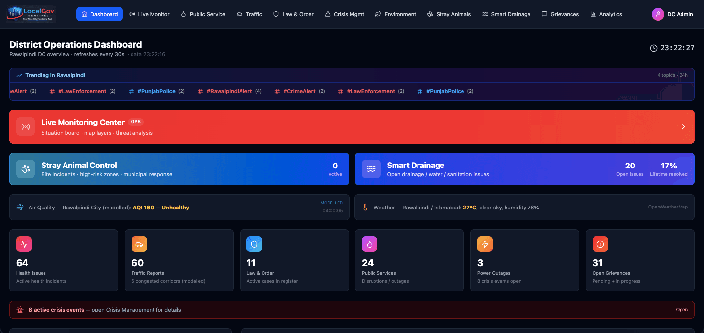Open the Open Grievances card count 31

pos(598,263)
